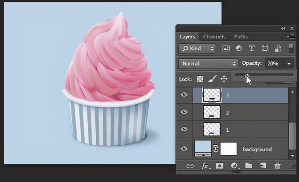This screenshot has height=182, width=299.
Task: Open the Normal blend mode dropdown
Action: pos(208,64)
